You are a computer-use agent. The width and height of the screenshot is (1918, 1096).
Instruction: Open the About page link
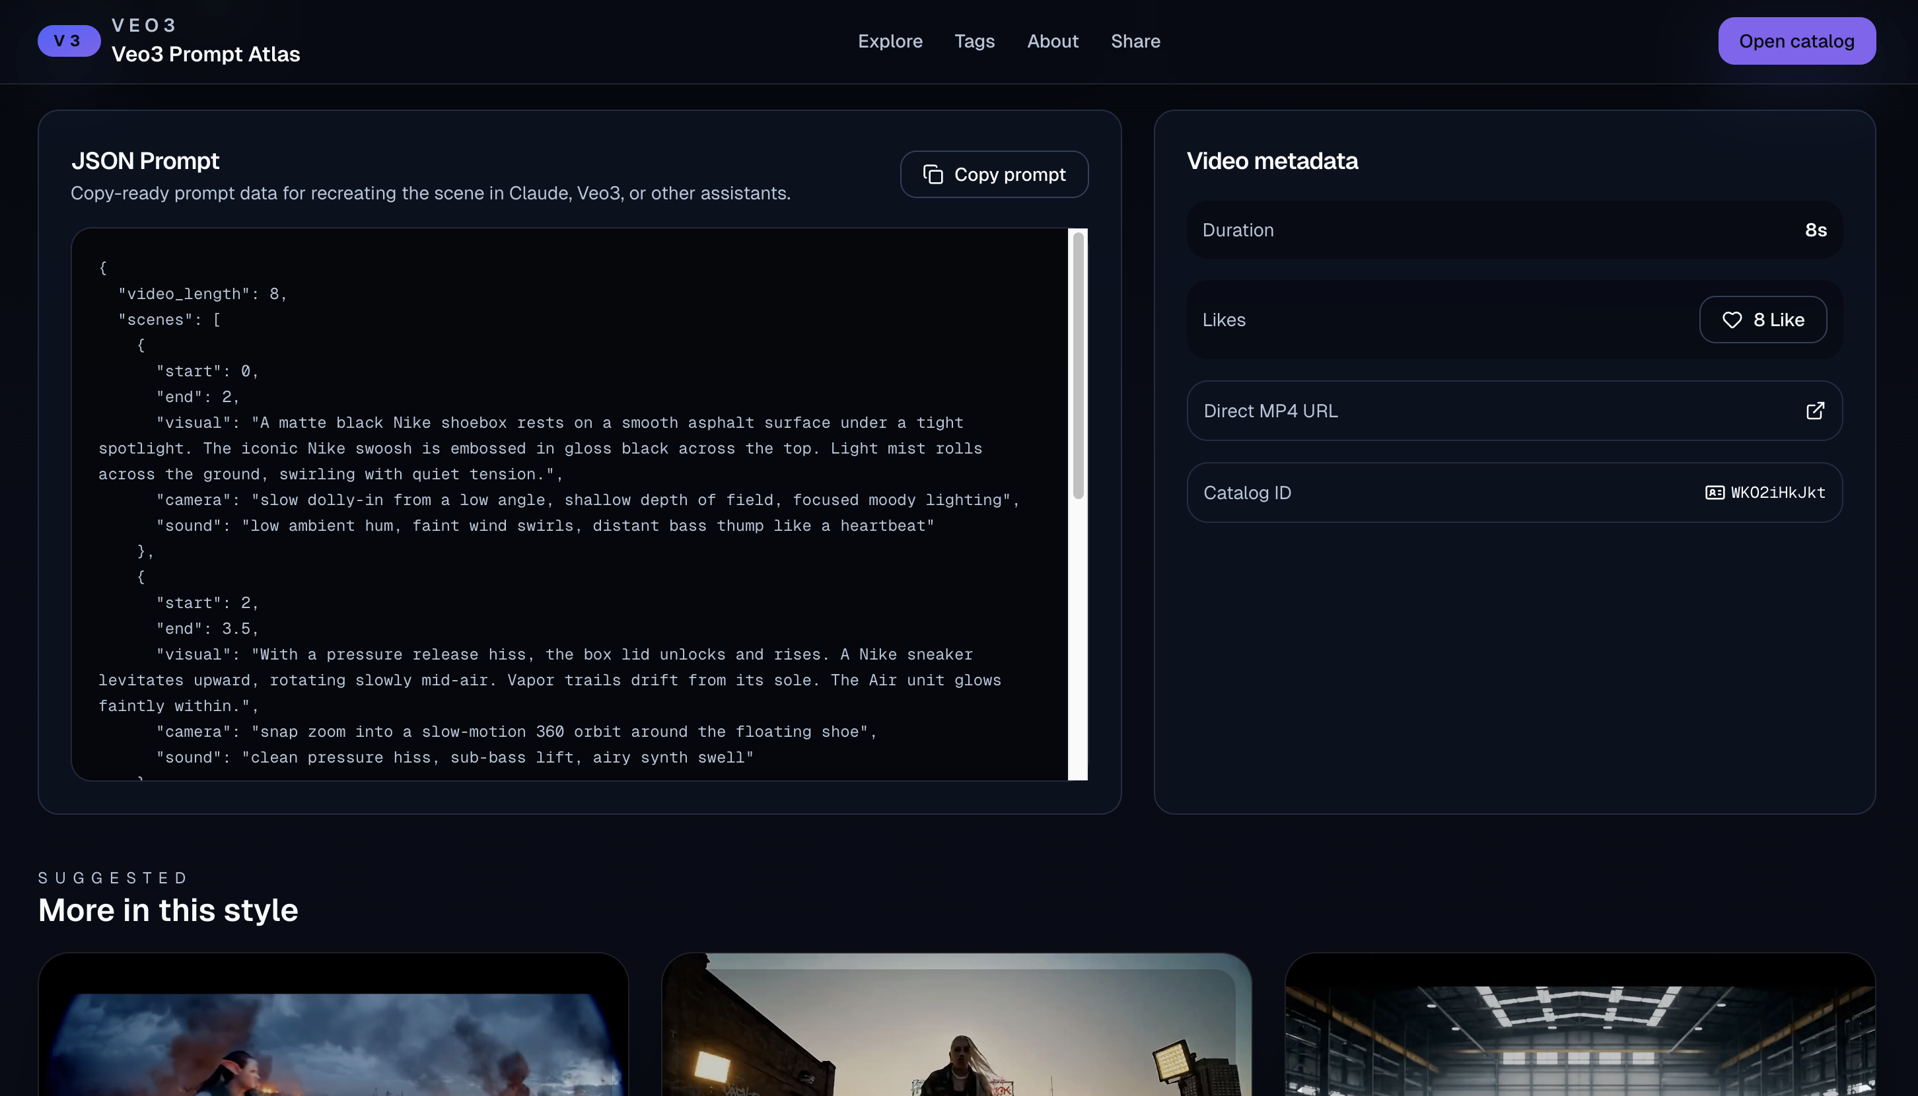[1052, 42]
